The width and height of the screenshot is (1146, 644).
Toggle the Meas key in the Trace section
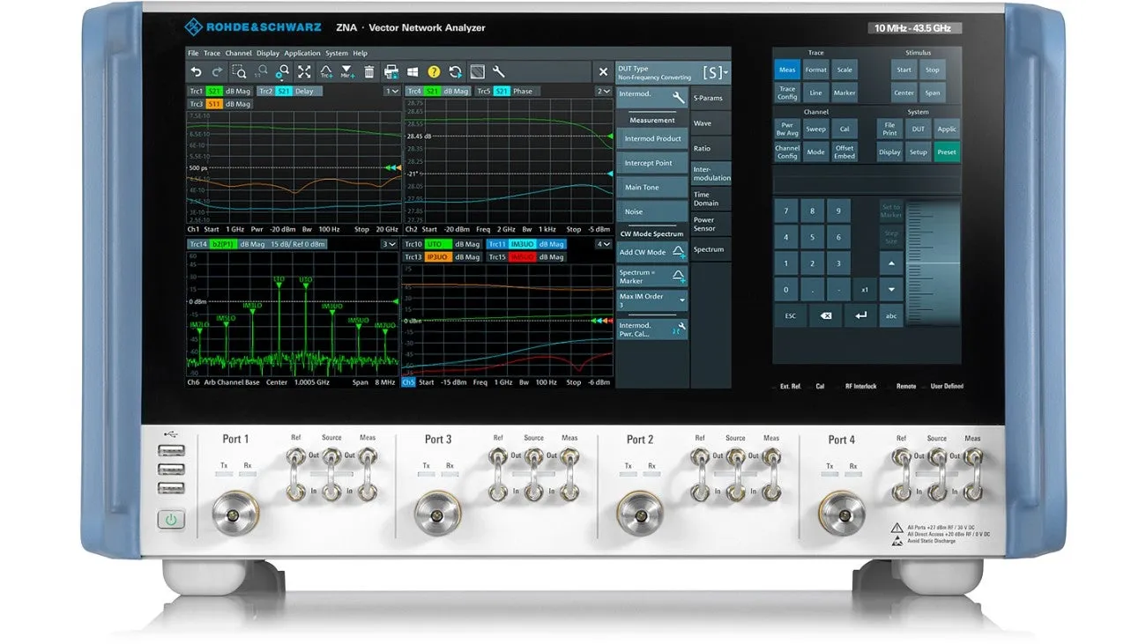coord(787,70)
